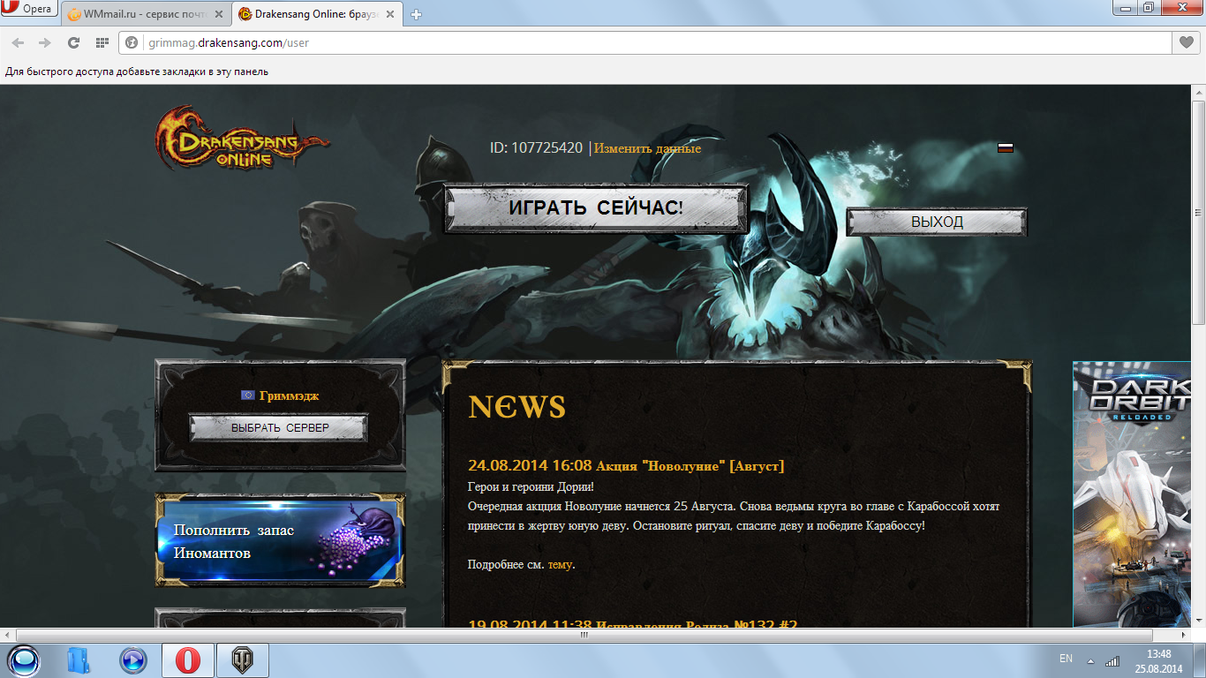Click the NEWS heading
The image size is (1206, 678).
pos(516,407)
